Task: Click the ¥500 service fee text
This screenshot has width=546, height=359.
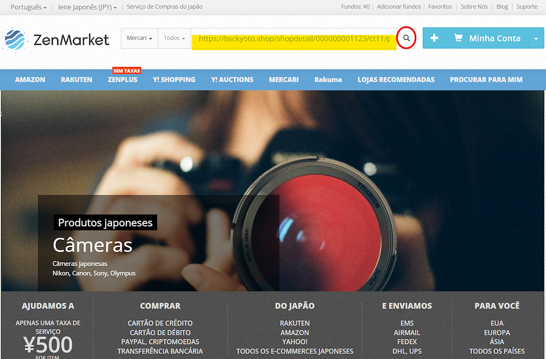Action: (x=48, y=345)
